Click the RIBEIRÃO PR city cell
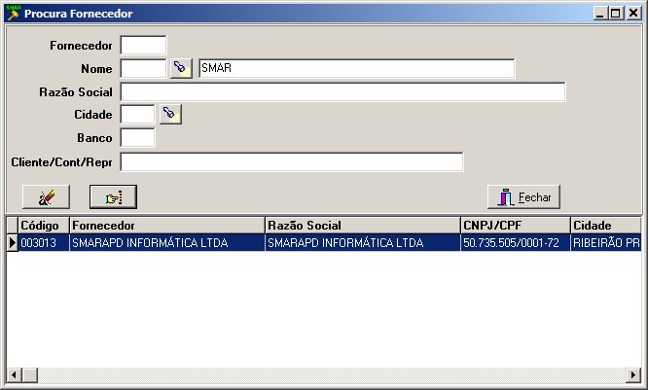Screen dimensions: 648x390 (606, 242)
